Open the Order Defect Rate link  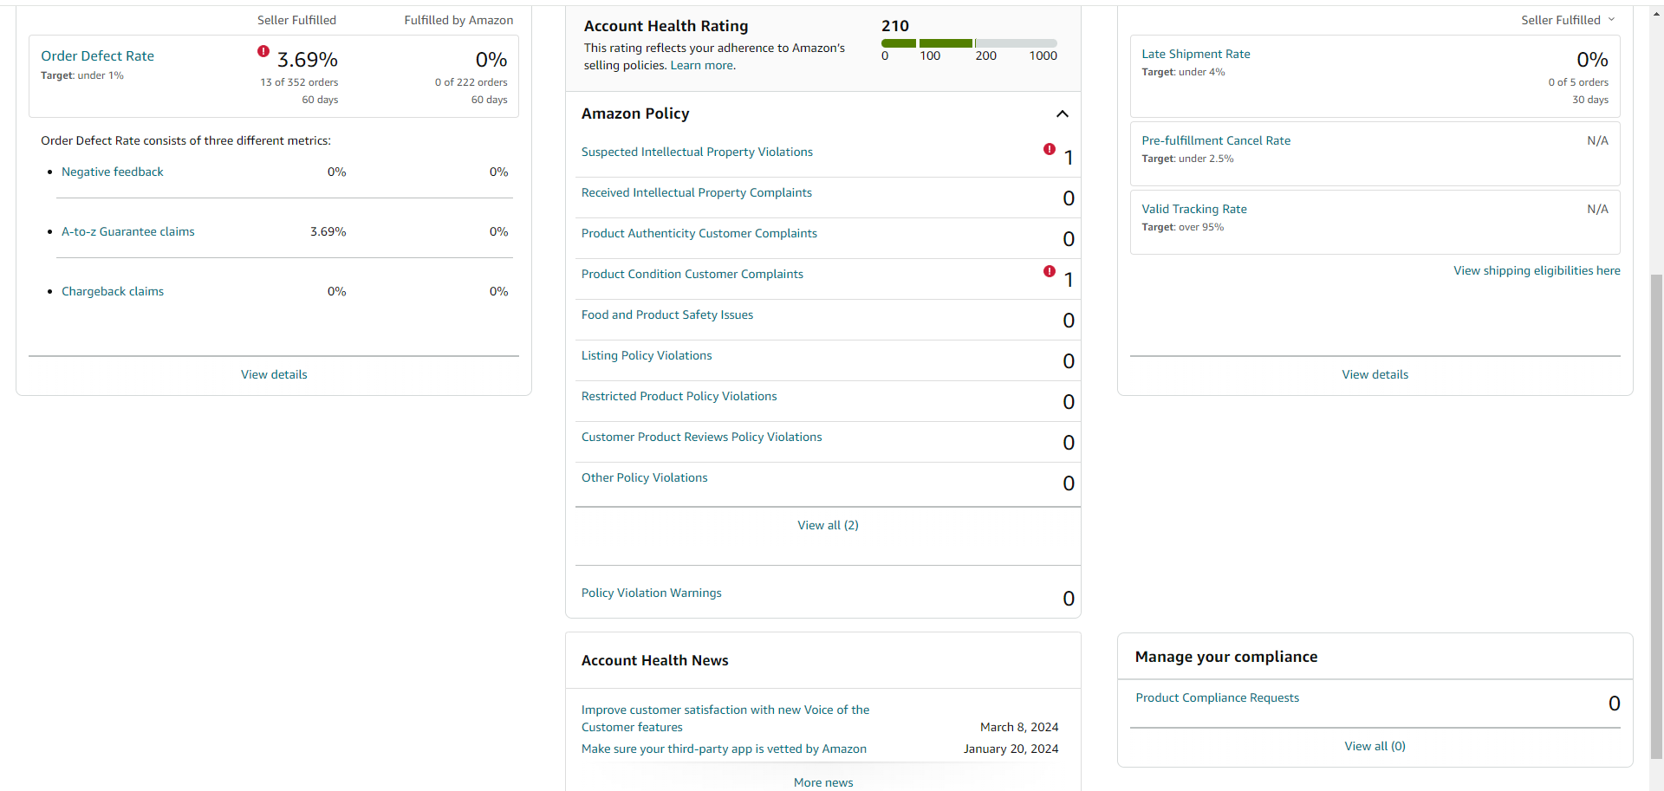coord(97,56)
